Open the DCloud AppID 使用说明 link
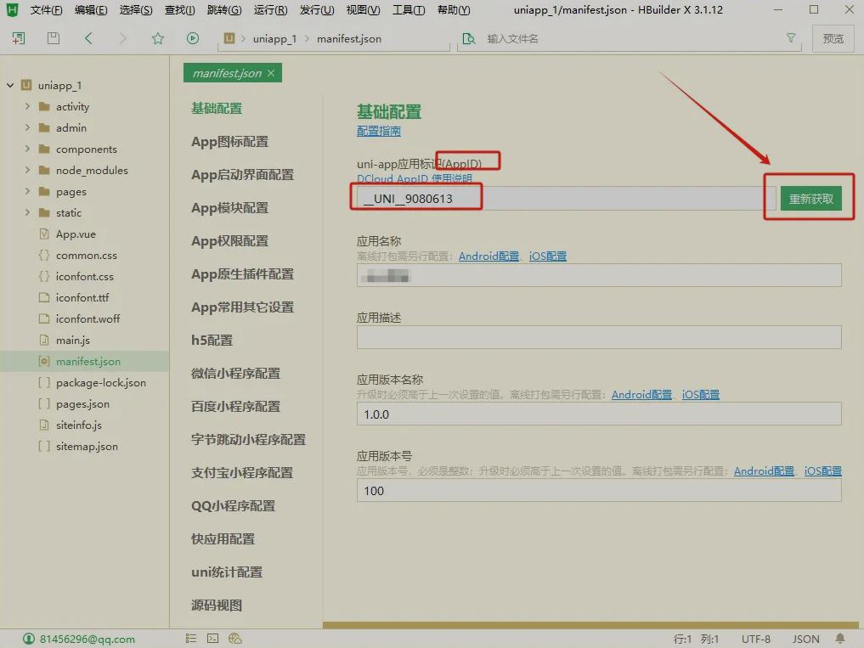The image size is (864, 648). (x=415, y=178)
